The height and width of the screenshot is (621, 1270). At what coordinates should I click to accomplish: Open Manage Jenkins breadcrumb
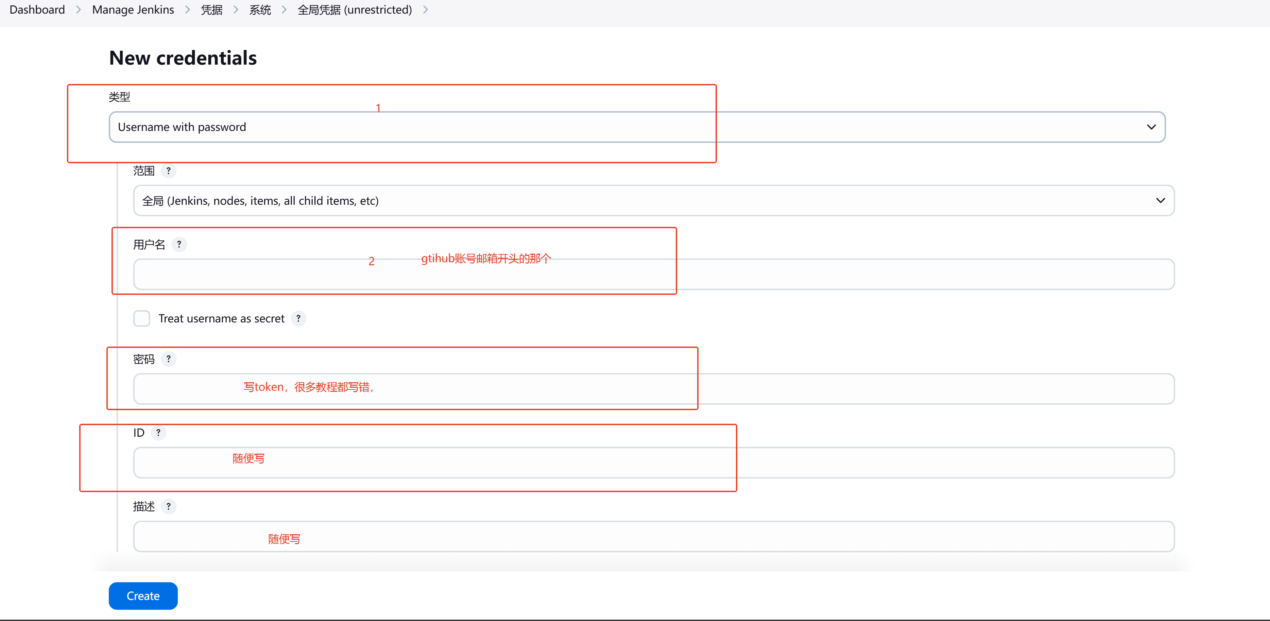click(133, 10)
